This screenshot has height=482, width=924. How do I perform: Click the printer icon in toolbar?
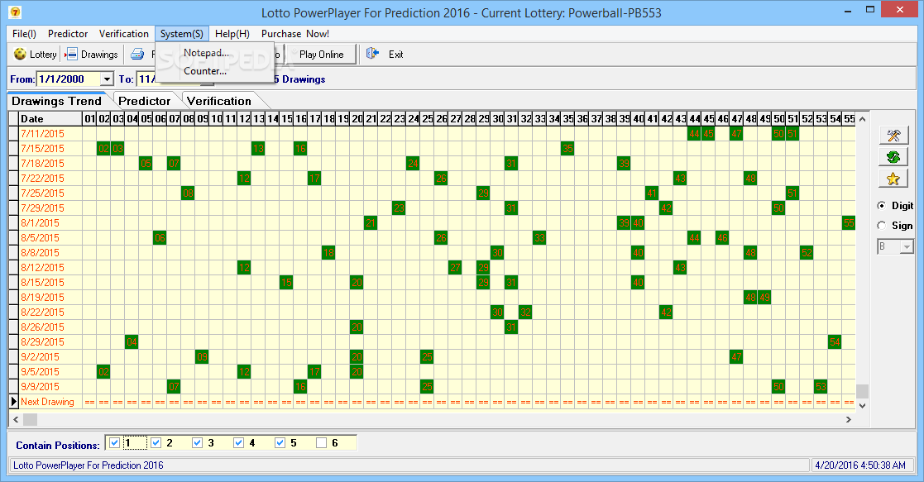point(137,55)
